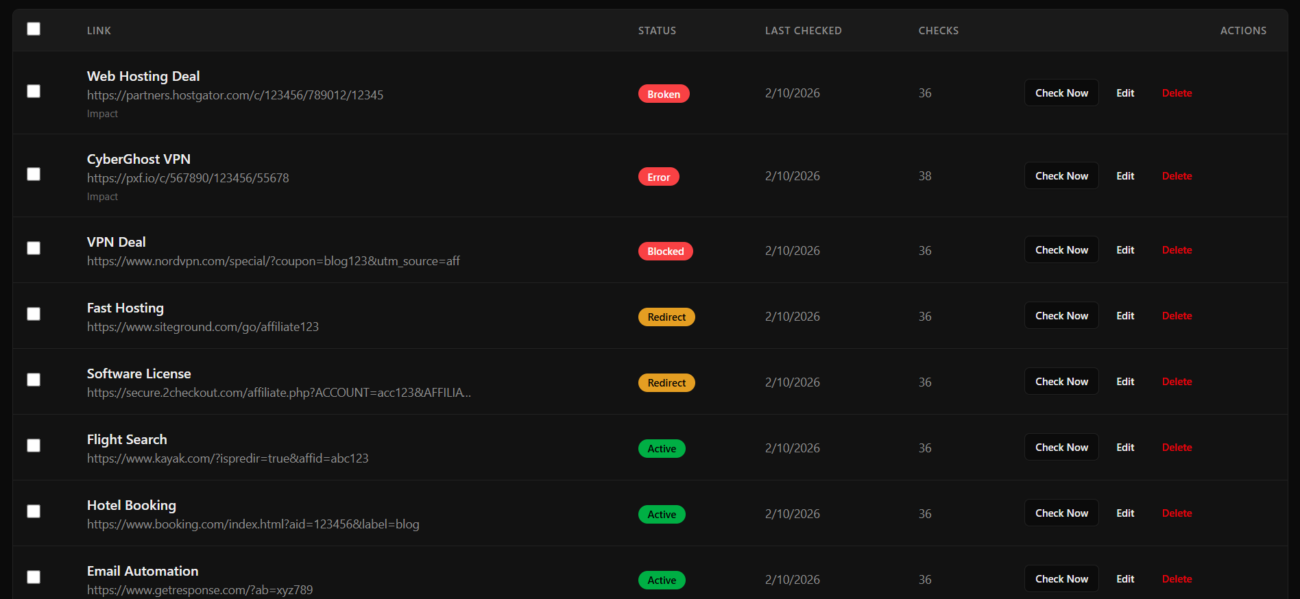Edit the VPN Deal link
This screenshot has width=1300, height=599.
click(x=1125, y=250)
